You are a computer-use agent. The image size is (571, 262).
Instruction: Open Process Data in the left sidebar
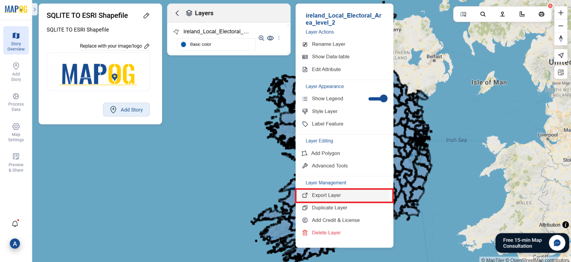[16, 102]
